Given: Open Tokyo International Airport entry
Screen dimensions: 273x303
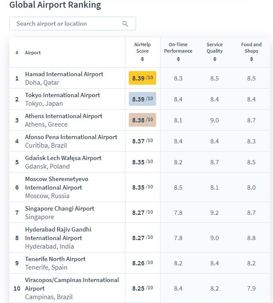Looking at the screenshot, I should click(62, 95).
